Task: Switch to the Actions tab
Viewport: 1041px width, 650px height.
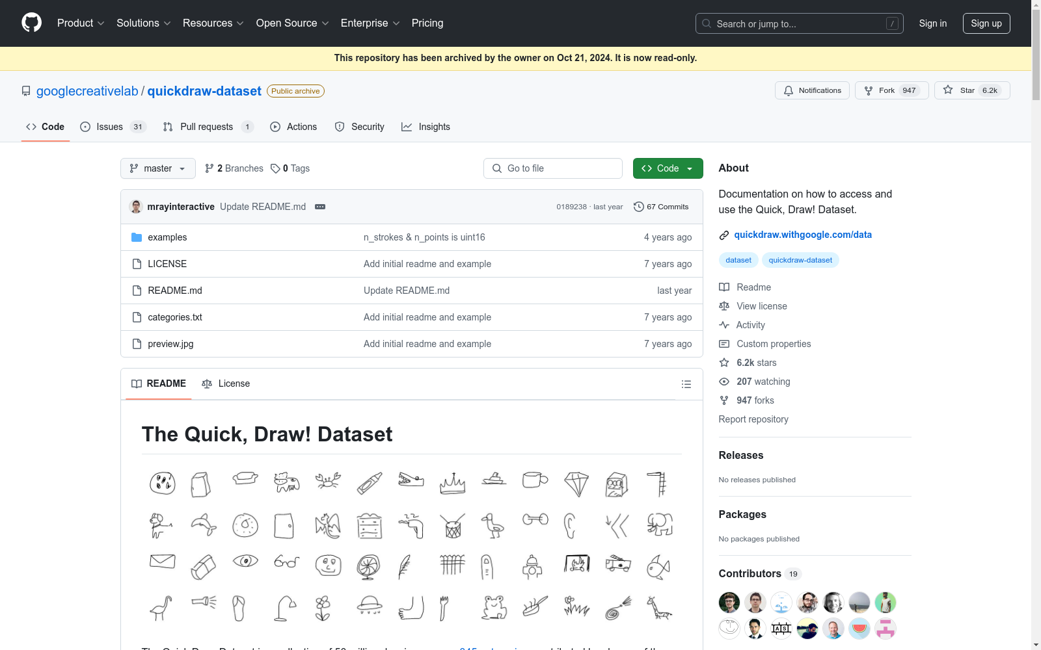Action: coord(293,127)
